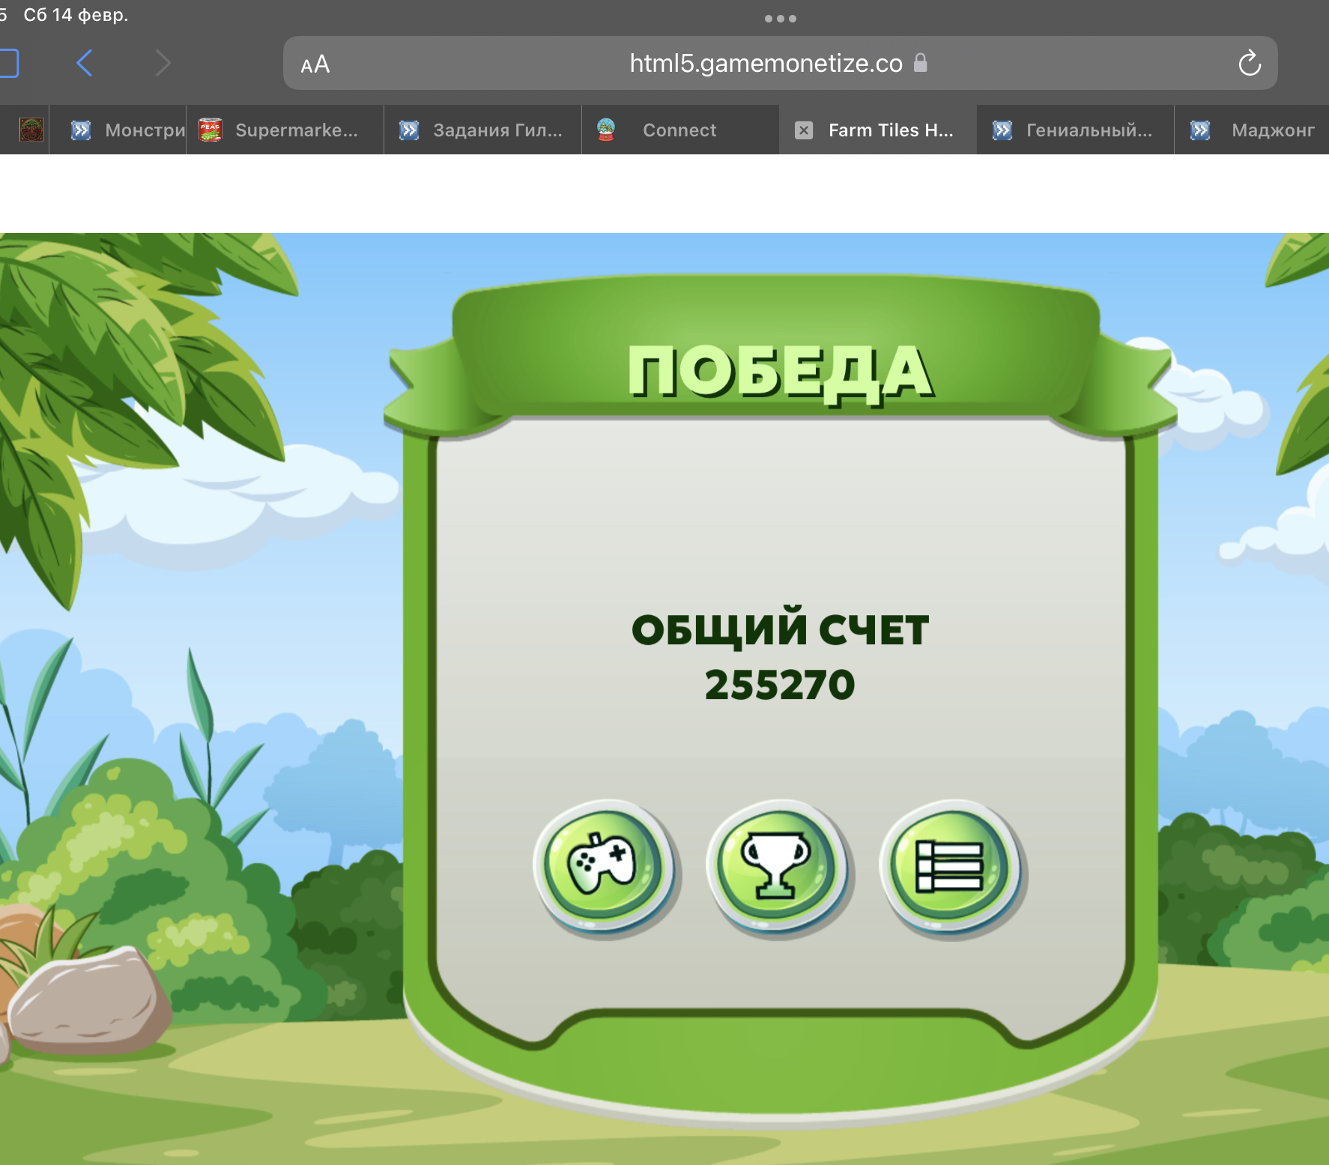Open the pinned tab with dark red favicon
Viewport: 1329px width, 1165px height.
(x=31, y=130)
